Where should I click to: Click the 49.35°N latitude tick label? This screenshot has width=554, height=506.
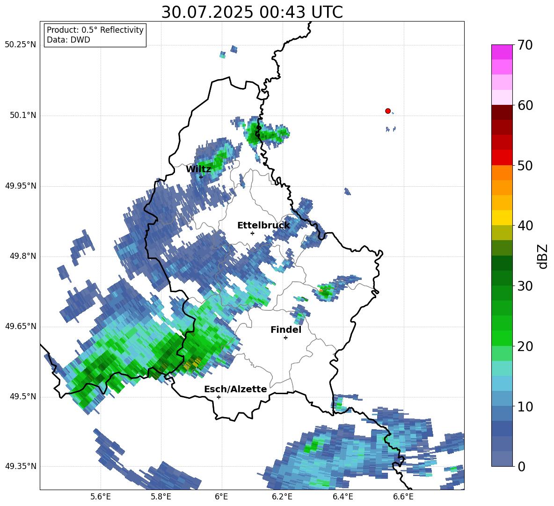[21, 466]
